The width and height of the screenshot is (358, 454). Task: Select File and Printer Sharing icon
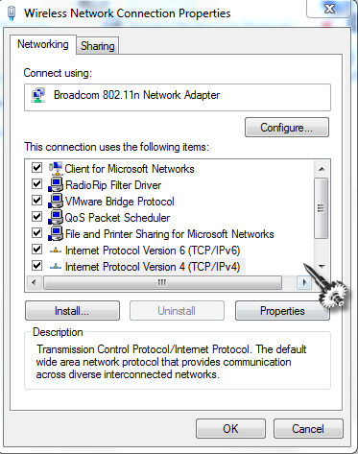point(56,233)
